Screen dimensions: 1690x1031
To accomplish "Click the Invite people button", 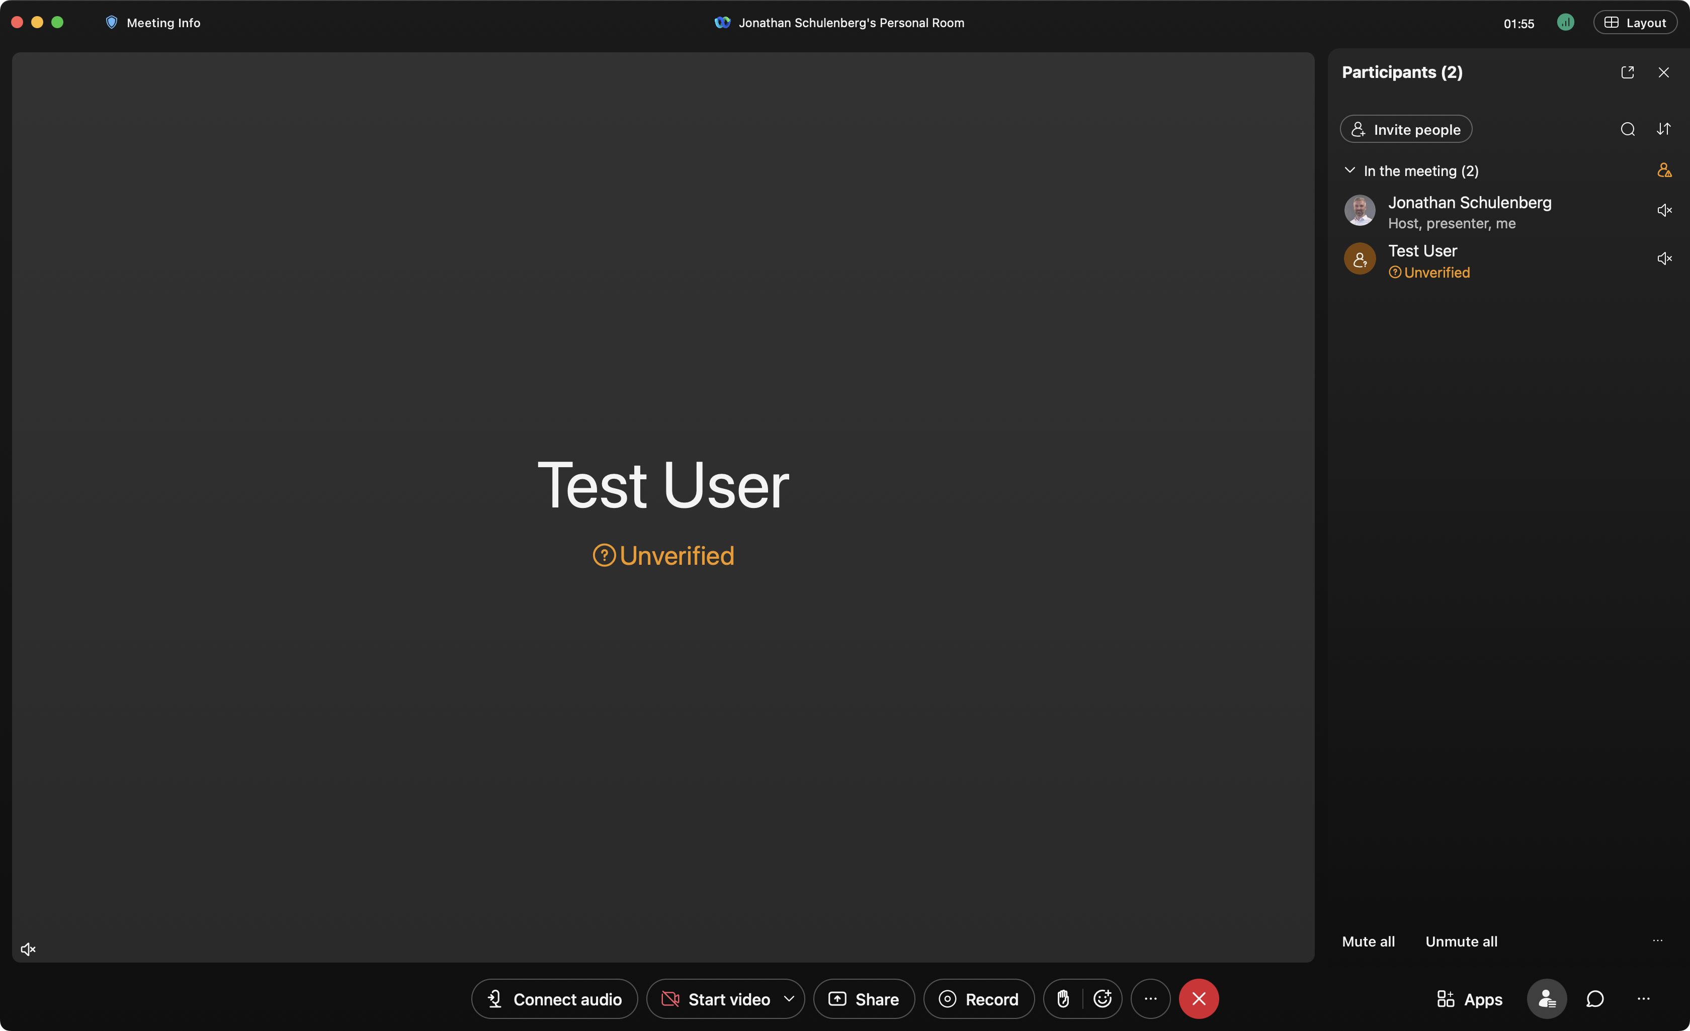I will (x=1405, y=129).
